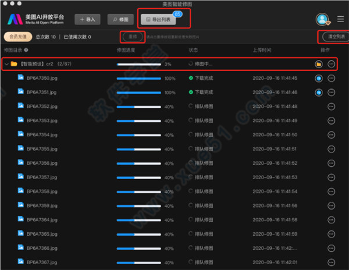
Task: Open more options dropdown for BP6A7364.jpg
Action: 332,220
